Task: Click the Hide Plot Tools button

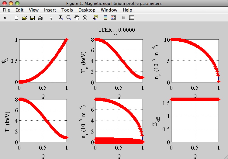Action: coord(123,18)
